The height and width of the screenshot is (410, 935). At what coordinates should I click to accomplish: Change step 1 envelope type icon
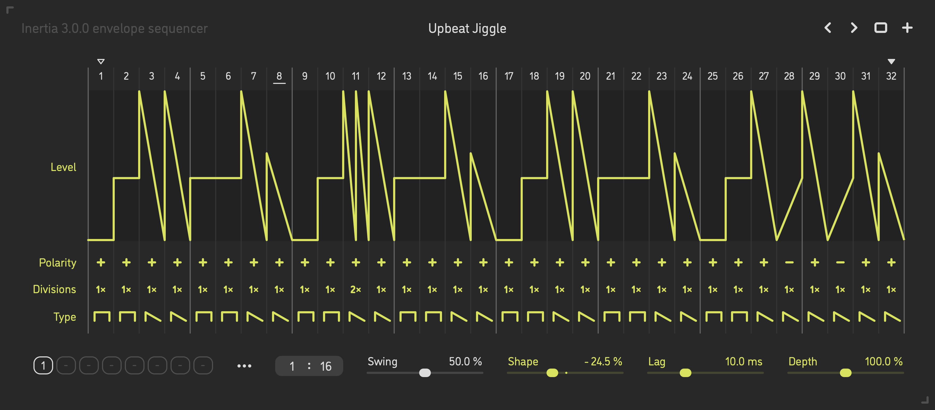click(102, 317)
